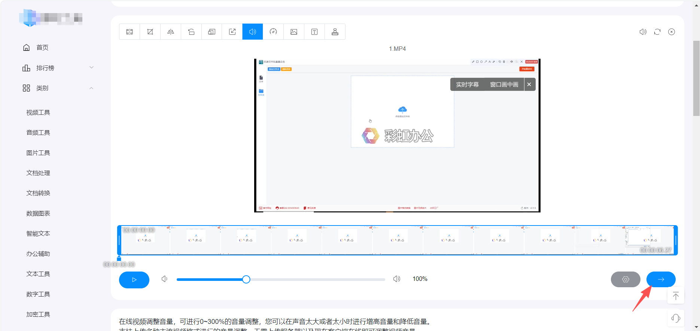Select the rotate video tool

tap(191, 32)
